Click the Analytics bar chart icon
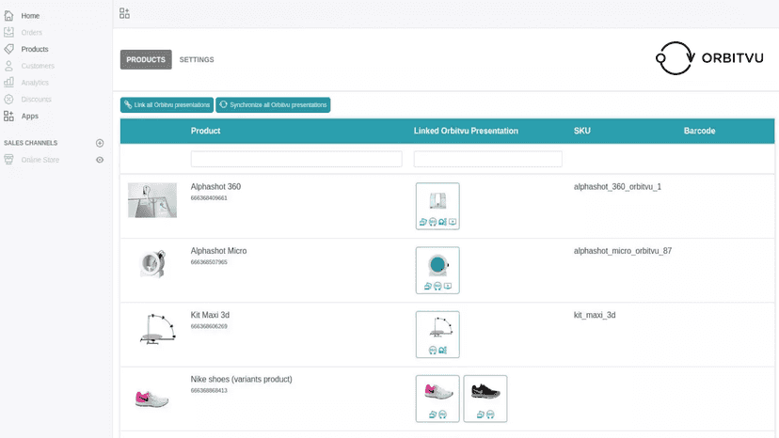Screen dimensions: 779x438 tap(9, 83)
